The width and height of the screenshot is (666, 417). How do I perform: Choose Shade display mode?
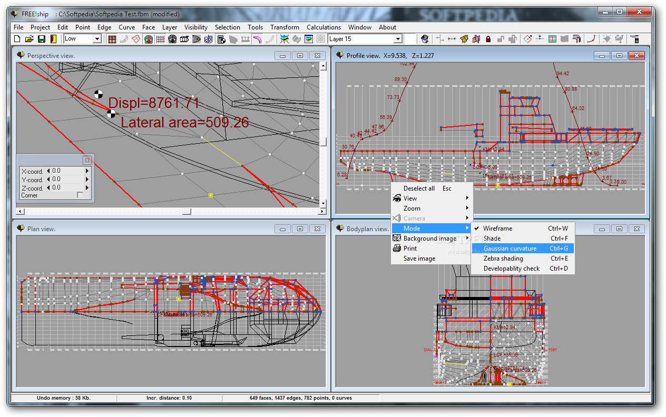point(523,239)
